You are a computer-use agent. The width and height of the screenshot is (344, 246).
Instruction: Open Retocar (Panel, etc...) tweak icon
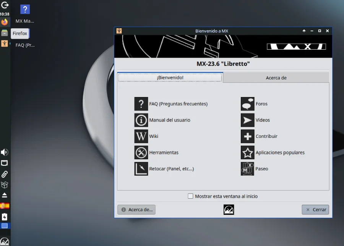pyautogui.click(x=141, y=169)
